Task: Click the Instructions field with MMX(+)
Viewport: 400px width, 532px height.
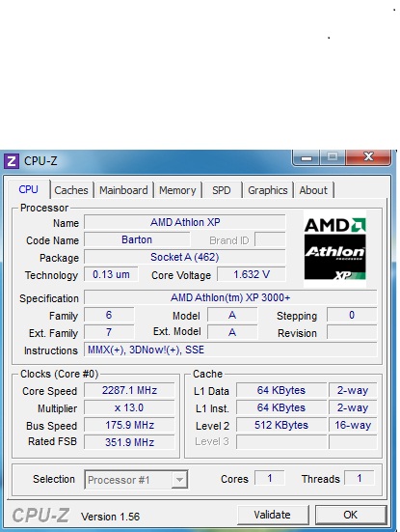Action: pos(230,350)
